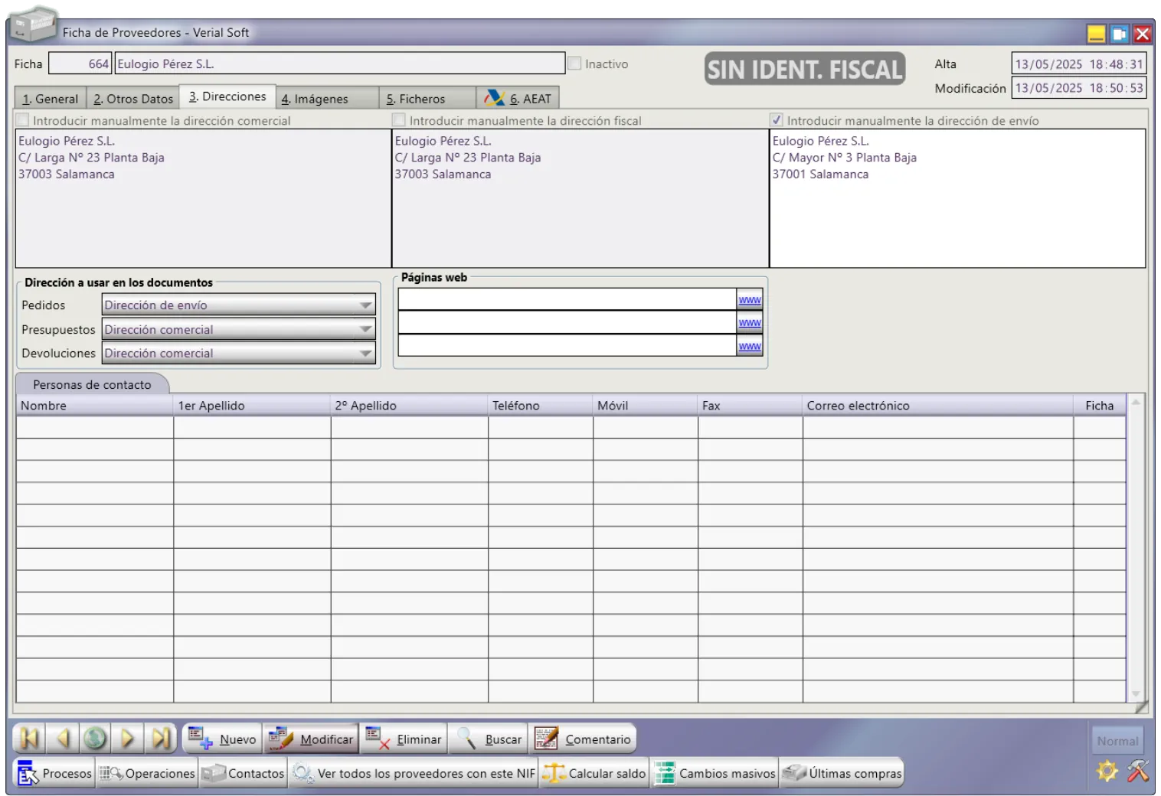The image size is (1161, 796).
Task: Enable manual entry of dirección comercial
Action: [x=23, y=120]
